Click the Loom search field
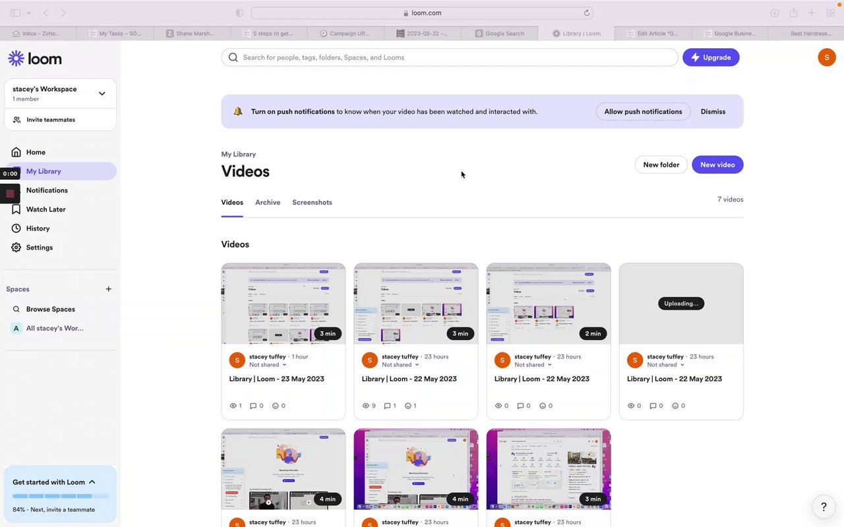Image resolution: width=844 pixels, height=527 pixels. tap(450, 57)
